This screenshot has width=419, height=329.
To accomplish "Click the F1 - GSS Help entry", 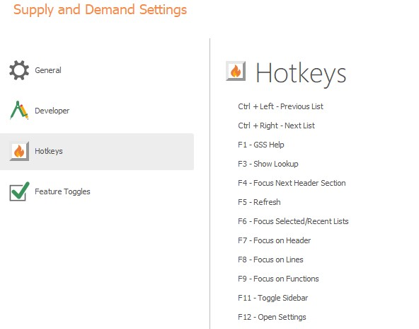I will click(261, 145).
